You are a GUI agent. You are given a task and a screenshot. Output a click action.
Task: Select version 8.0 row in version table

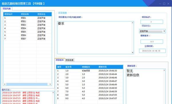[x=90, y=95]
